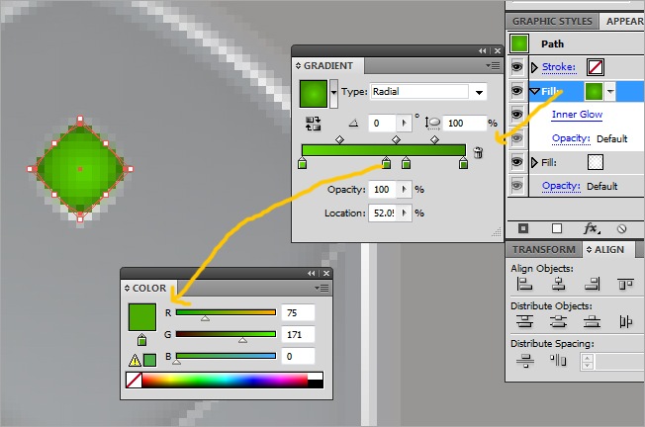
Task: Click Vertical Distribute Top icon
Action: tap(524, 321)
